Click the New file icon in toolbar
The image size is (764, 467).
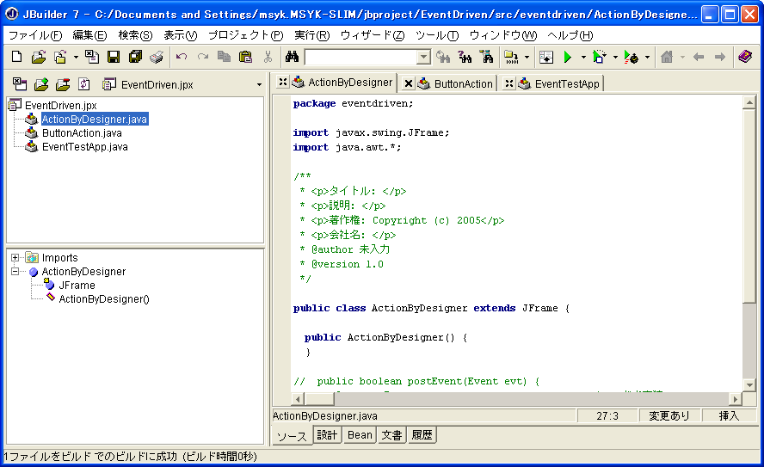pyautogui.click(x=16, y=58)
